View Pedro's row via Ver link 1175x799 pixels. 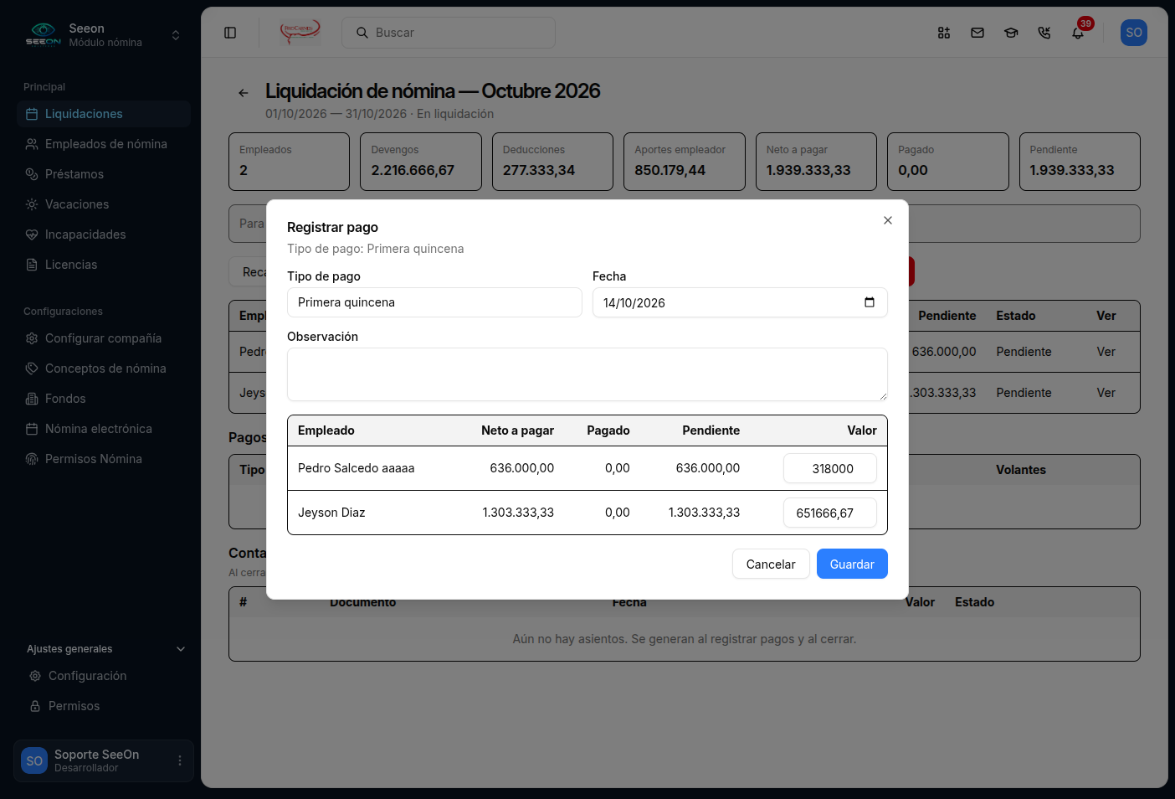(1106, 352)
